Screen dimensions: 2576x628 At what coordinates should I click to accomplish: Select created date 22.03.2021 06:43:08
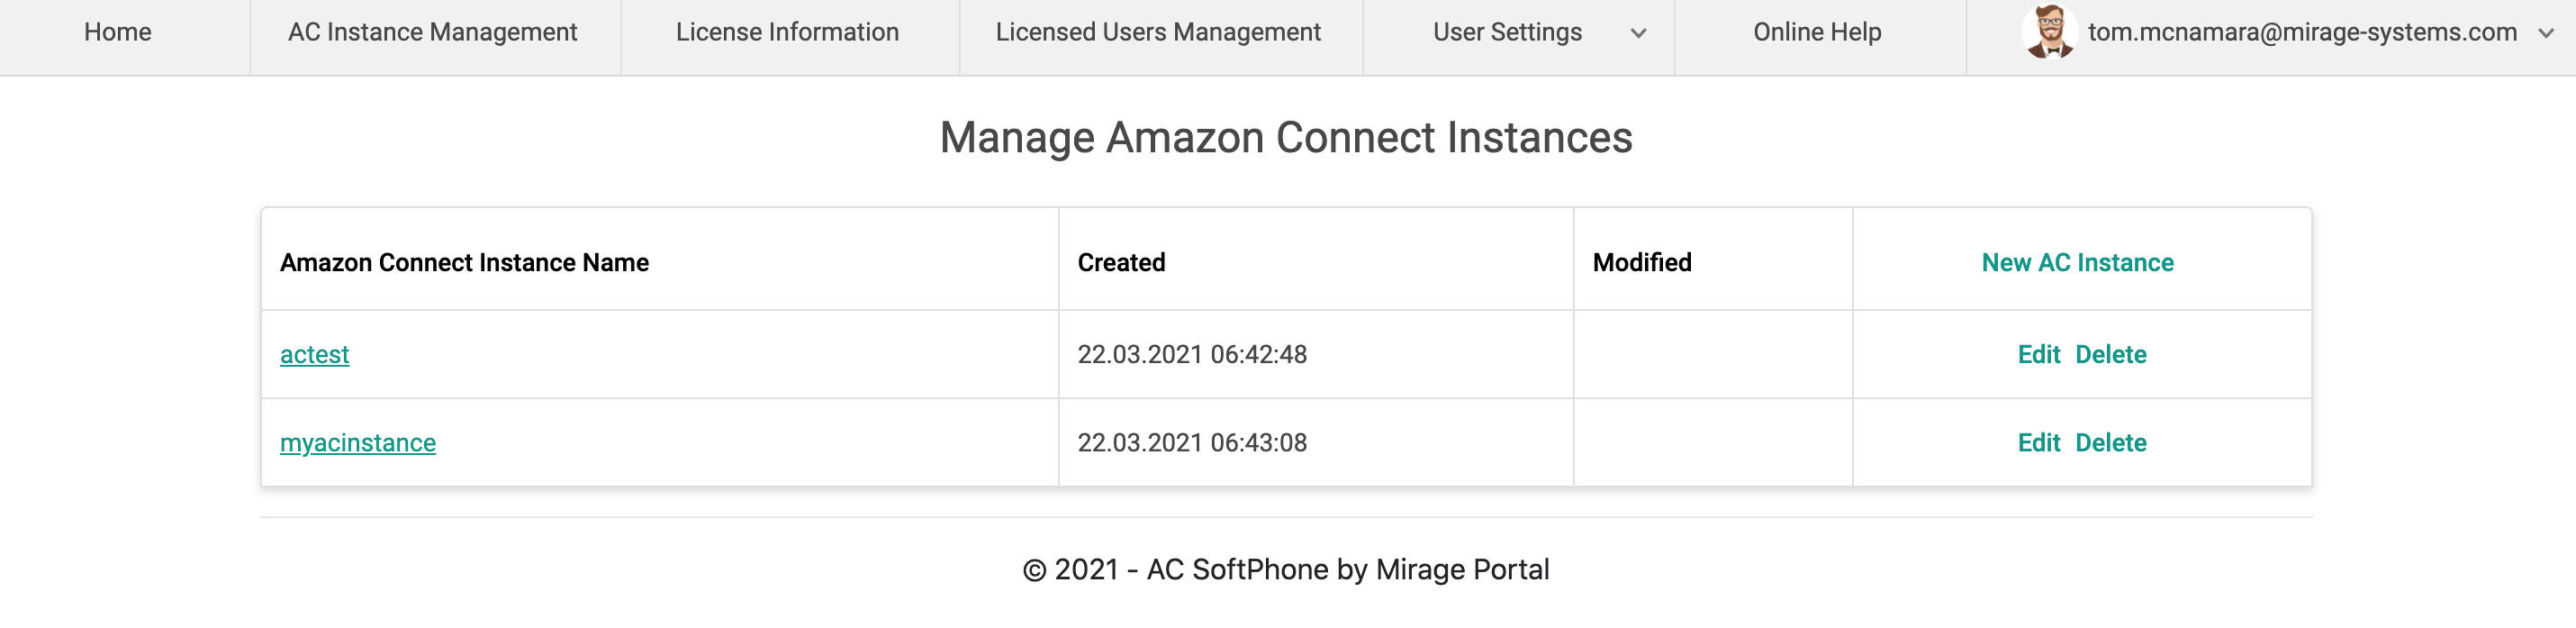1192,442
